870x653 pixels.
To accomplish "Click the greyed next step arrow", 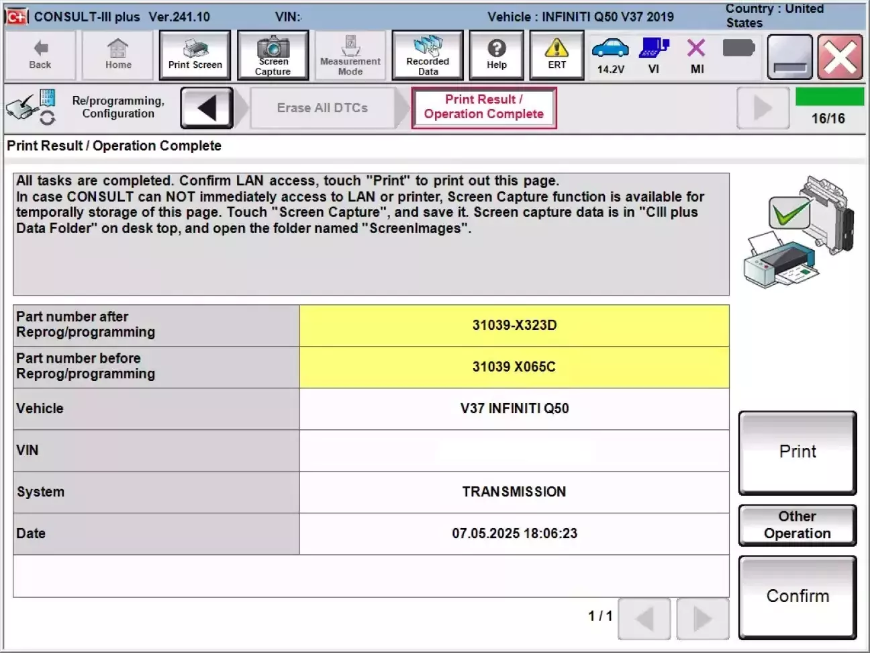I will 763,107.
